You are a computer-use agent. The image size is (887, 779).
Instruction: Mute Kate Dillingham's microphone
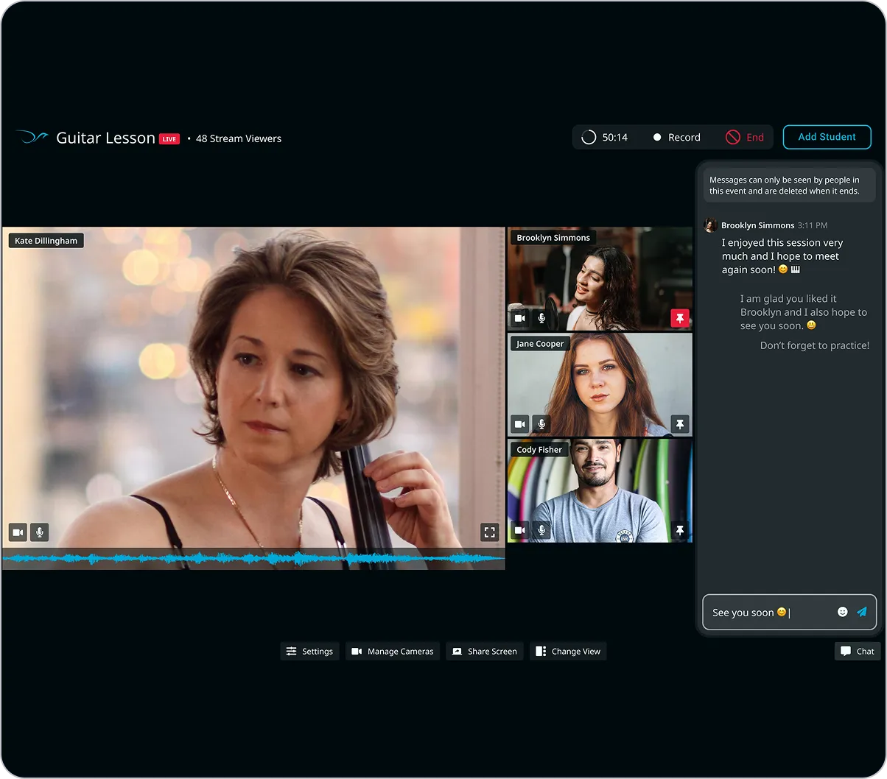[x=39, y=532]
